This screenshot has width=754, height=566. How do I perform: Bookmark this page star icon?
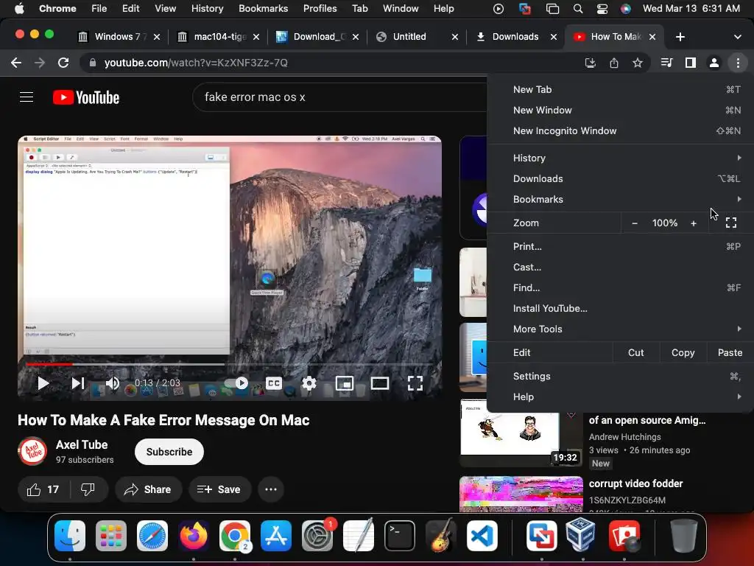(x=638, y=63)
